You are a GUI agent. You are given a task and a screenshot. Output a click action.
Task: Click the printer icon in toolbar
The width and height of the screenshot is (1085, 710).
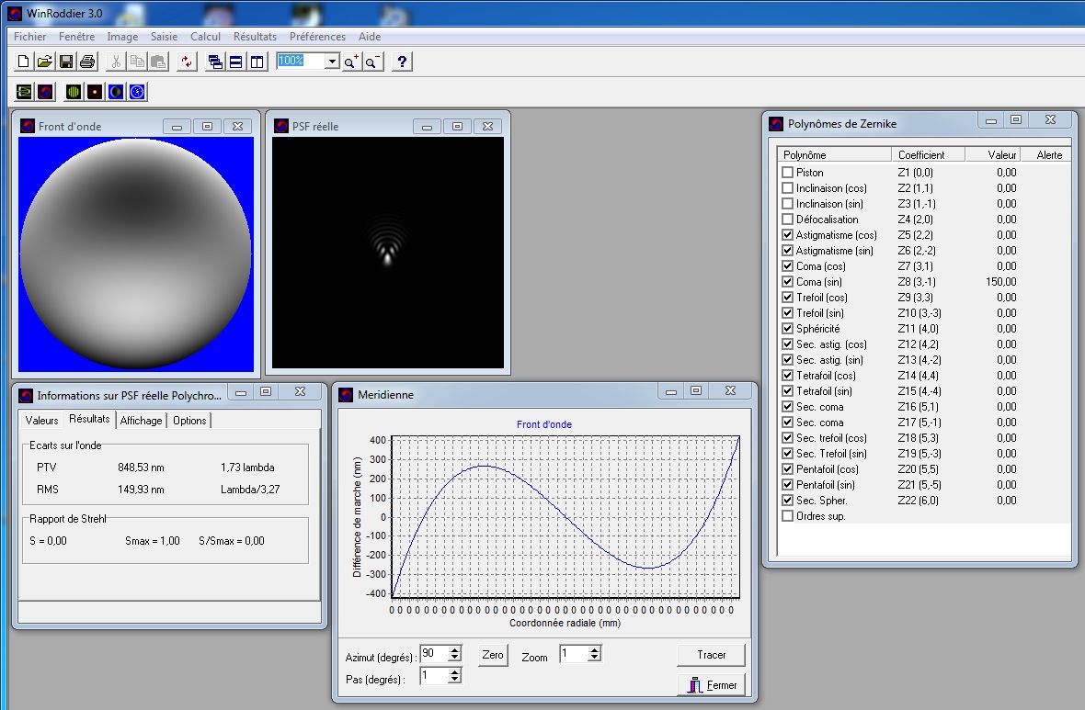pos(87,62)
